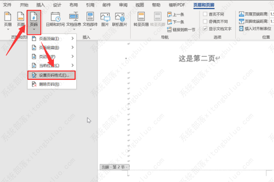Click the 页脚底端距离 value field
This screenshot has width=274, height=182.
272,21
